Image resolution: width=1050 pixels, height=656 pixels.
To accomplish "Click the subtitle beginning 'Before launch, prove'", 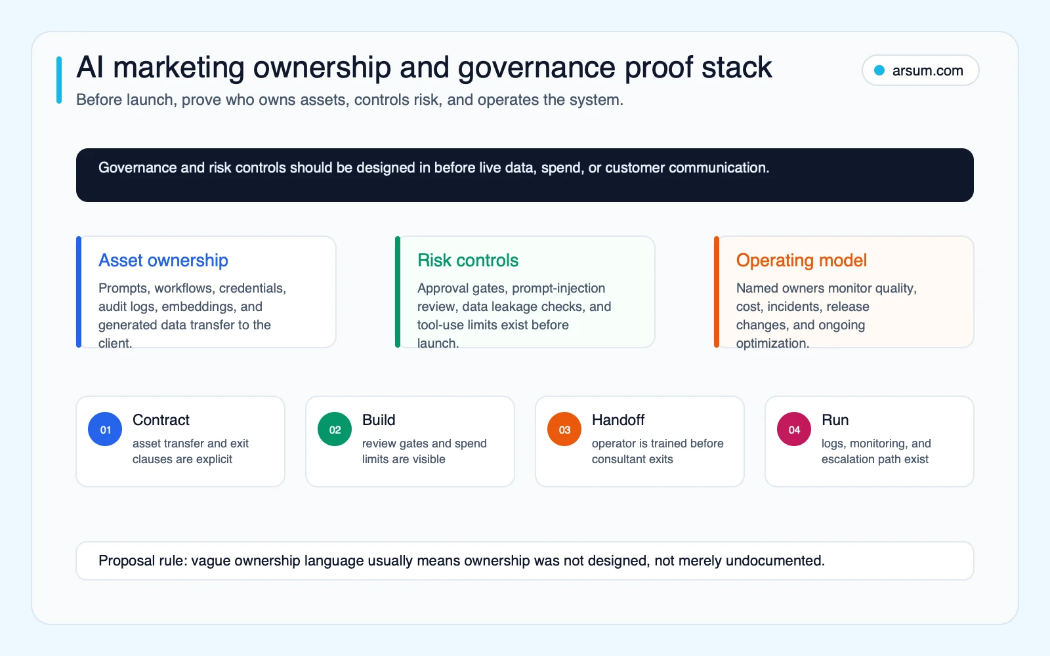I will coord(350,100).
